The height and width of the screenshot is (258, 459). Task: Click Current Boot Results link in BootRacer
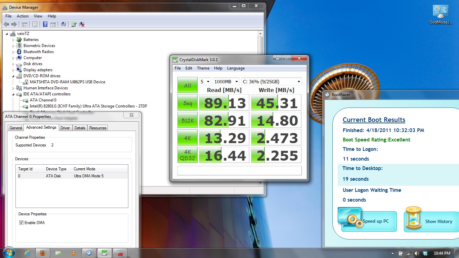coord(374,120)
